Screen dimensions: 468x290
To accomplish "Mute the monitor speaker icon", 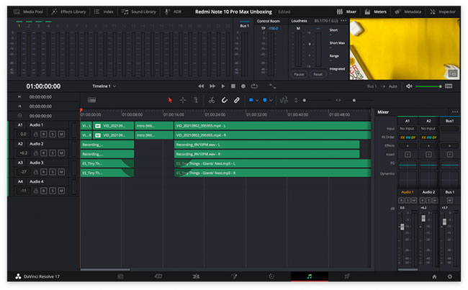I will point(409,86).
